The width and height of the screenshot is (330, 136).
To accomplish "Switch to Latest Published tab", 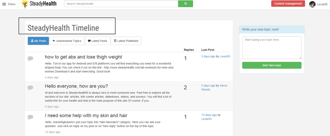I will coord(126,41).
